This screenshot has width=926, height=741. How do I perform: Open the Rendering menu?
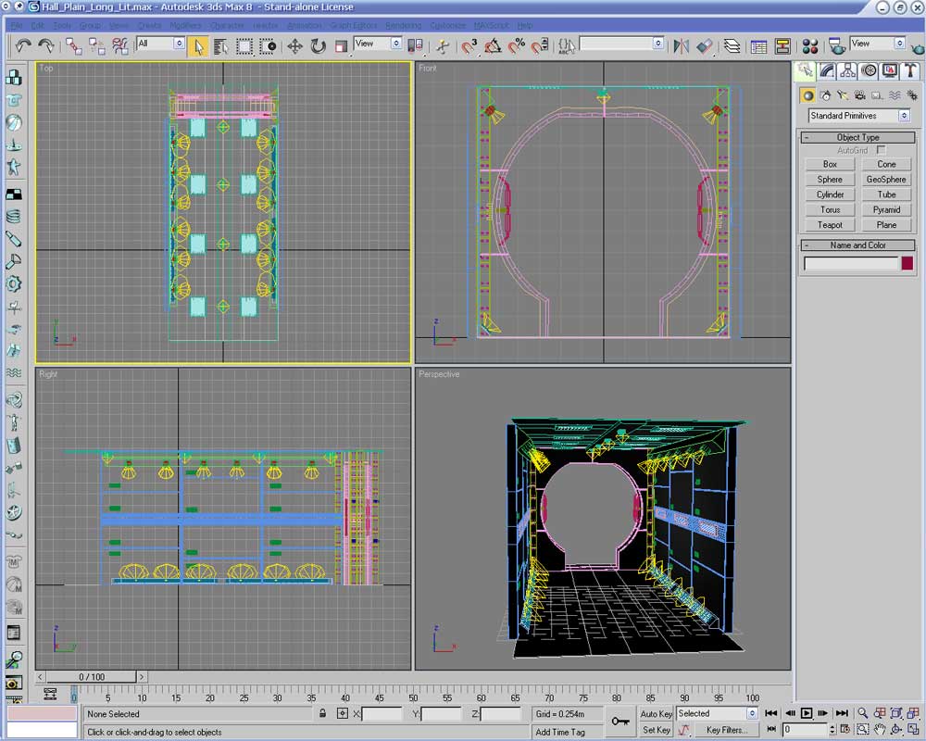pos(403,25)
